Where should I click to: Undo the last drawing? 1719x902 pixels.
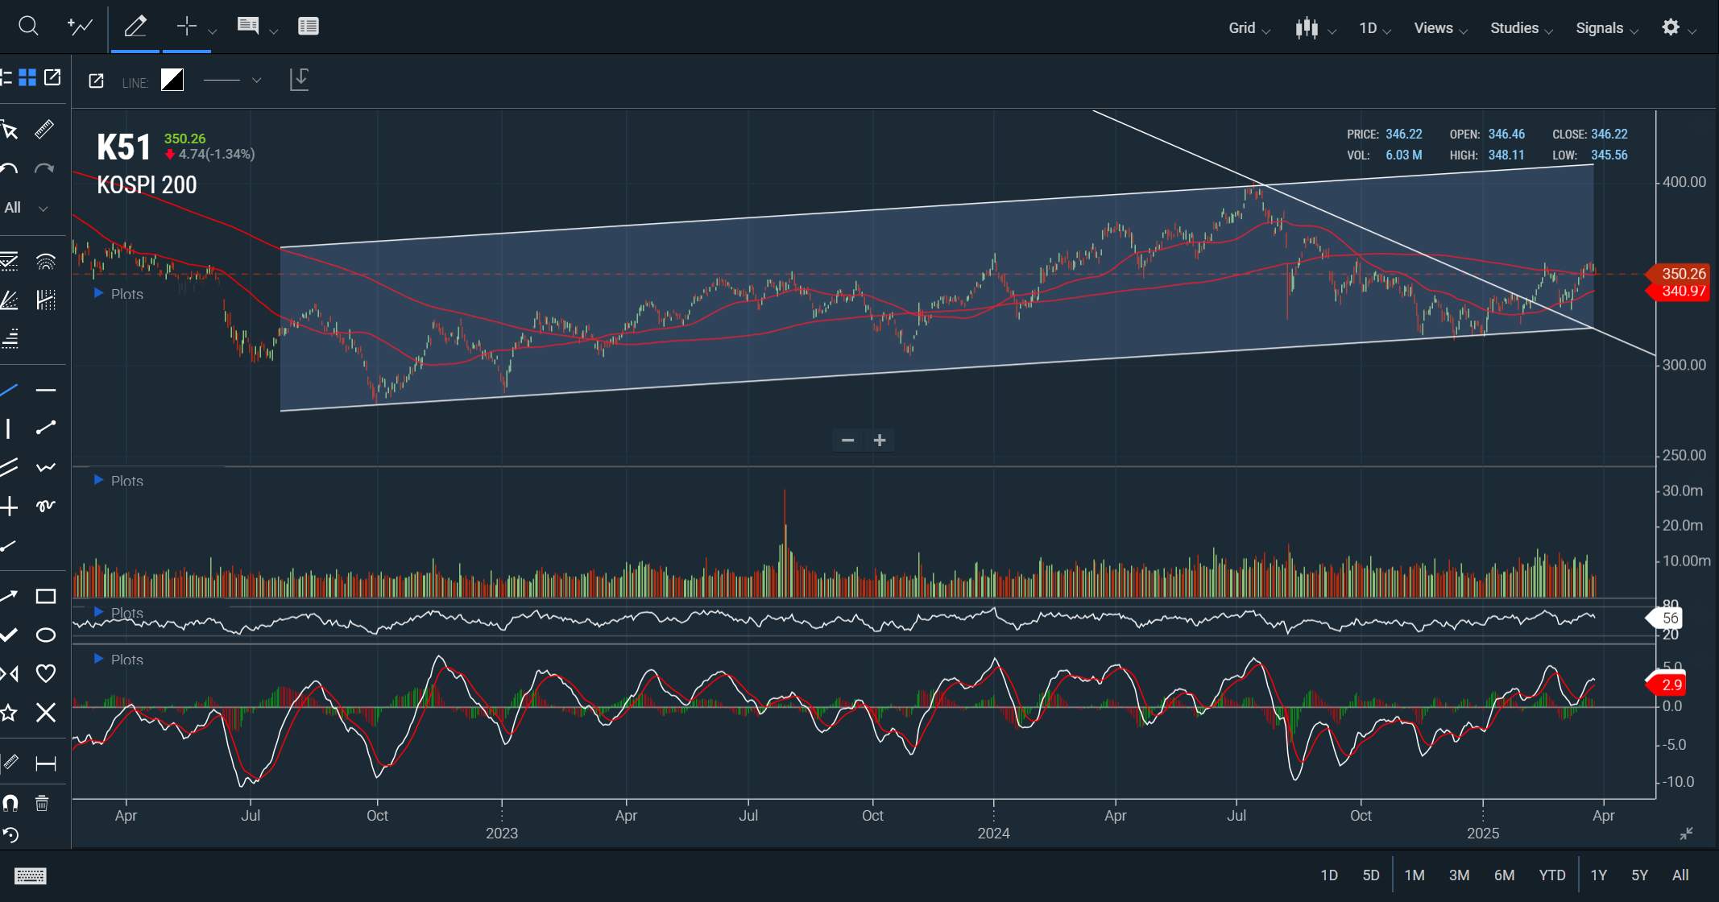click(9, 168)
